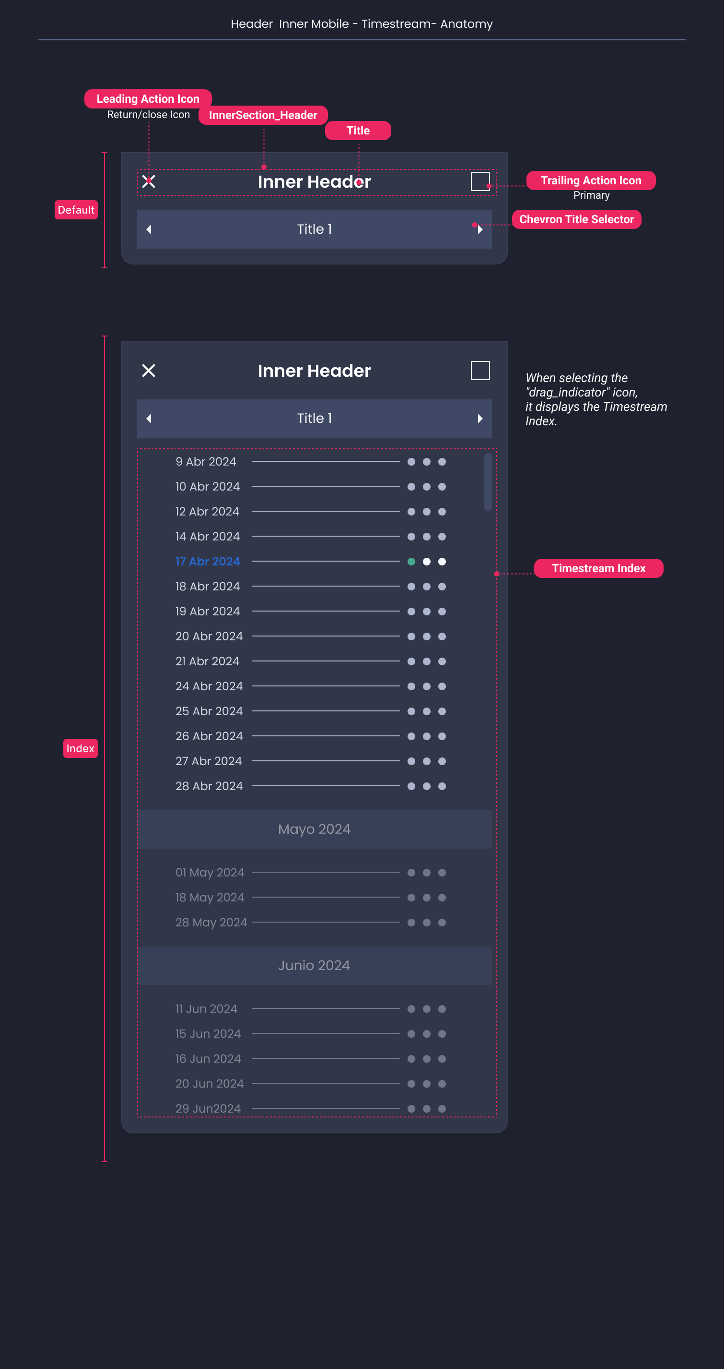Click the 15 Jun 2024 date
This screenshot has width=724, height=1369.
(x=208, y=1033)
